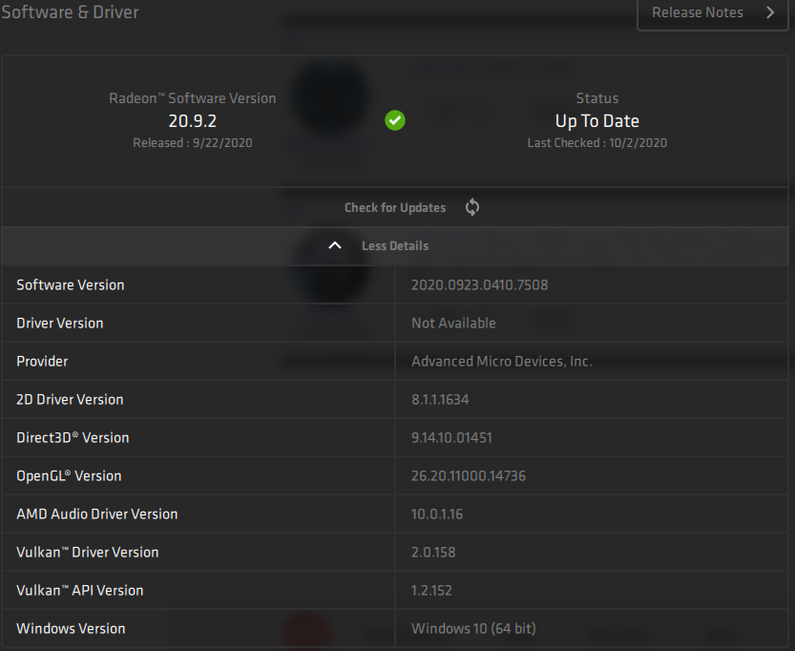
Task: Click Last Checked : 10/2/2020 text
Action: pyautogui.click(x=597, y=143)
